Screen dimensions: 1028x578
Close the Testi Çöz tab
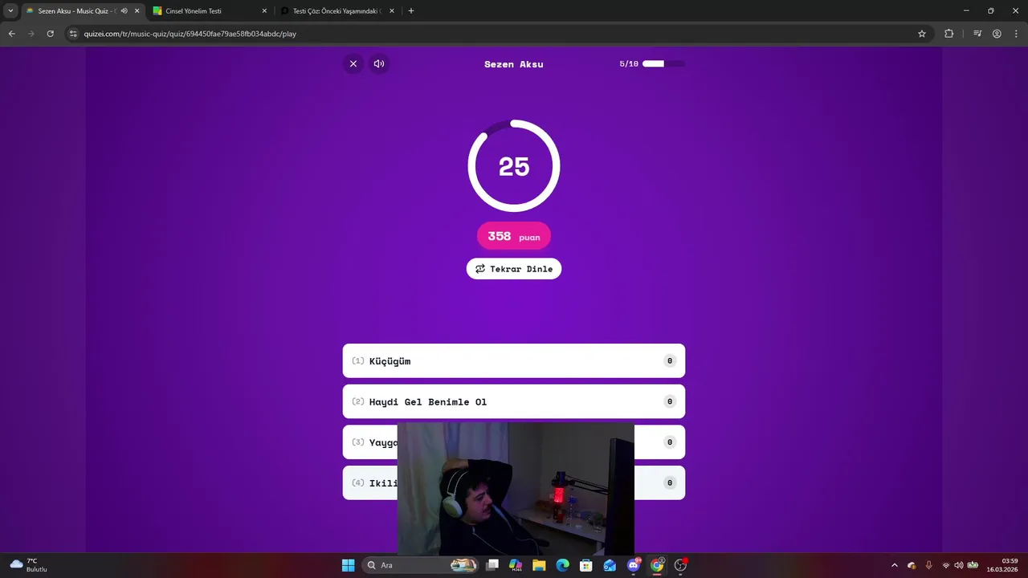tap(392, 11)
